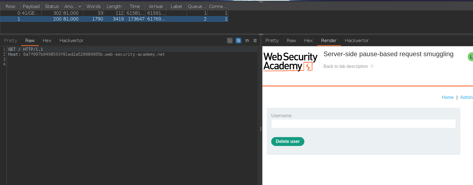
Task: Select the response Render tab
Action: [x=329, y=40]
